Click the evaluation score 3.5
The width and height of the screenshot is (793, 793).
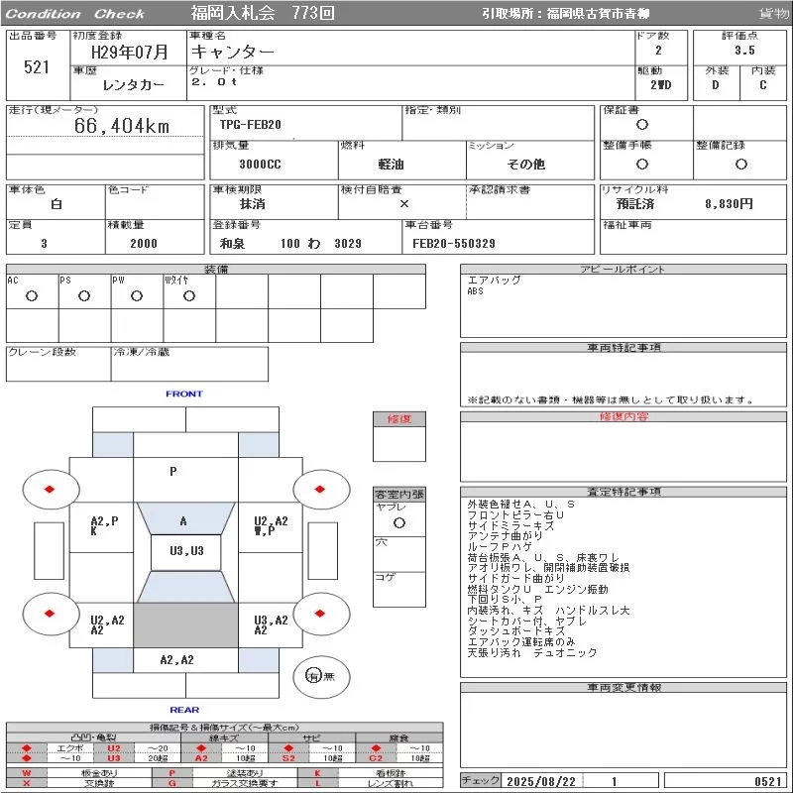coord(745,51)
